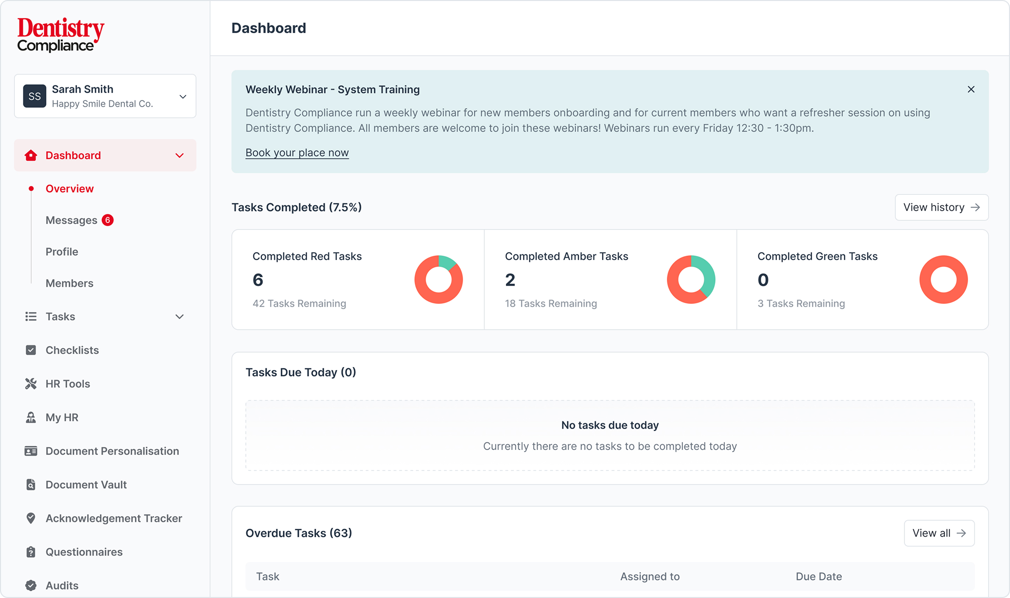
Task: Click the Due Date column header
Action: pyautogui.click(x=819, y=577)
